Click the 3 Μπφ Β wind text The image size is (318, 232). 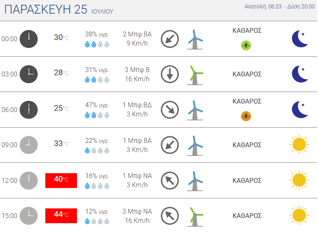pos(137,70)
